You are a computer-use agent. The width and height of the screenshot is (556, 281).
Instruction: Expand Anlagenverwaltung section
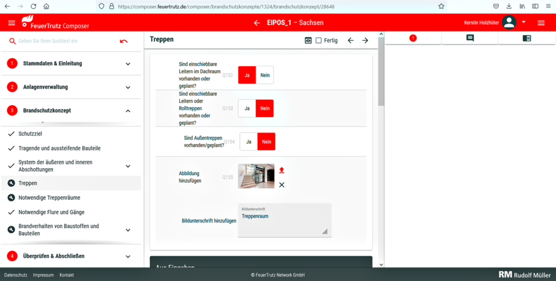(128, 87)
